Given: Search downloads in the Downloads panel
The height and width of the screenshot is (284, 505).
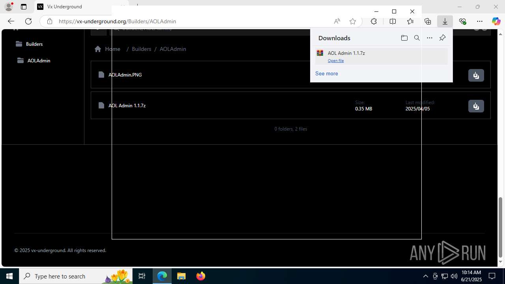Looking at the screenshot, I should click(417, 38).
